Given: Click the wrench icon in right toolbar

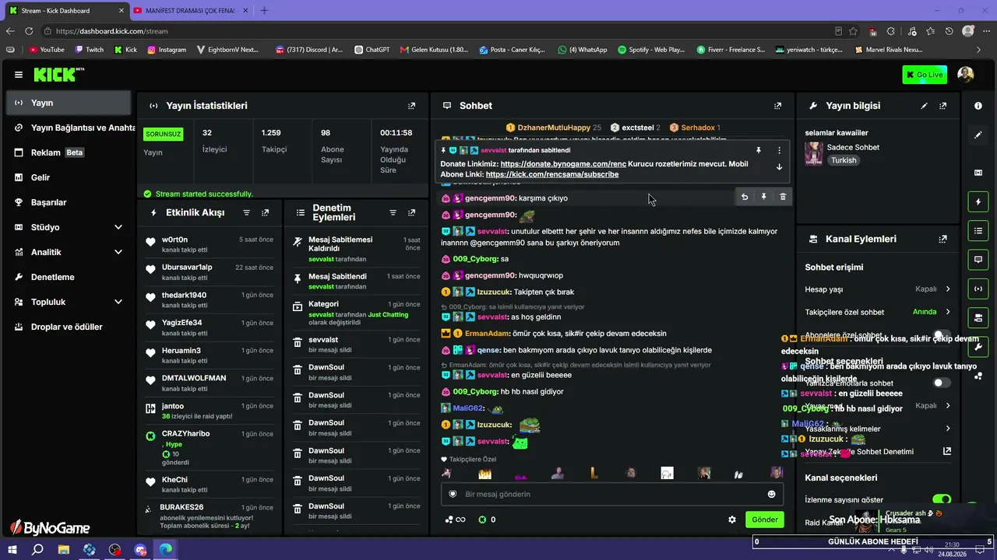Looking at the screenshot, I should click(978, 347).
